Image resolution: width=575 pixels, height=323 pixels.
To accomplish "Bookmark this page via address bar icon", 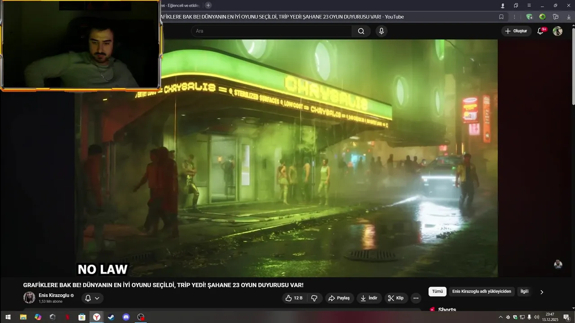I will point(501,17).
